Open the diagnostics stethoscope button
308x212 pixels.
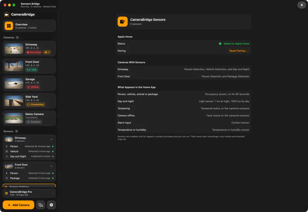41,205
